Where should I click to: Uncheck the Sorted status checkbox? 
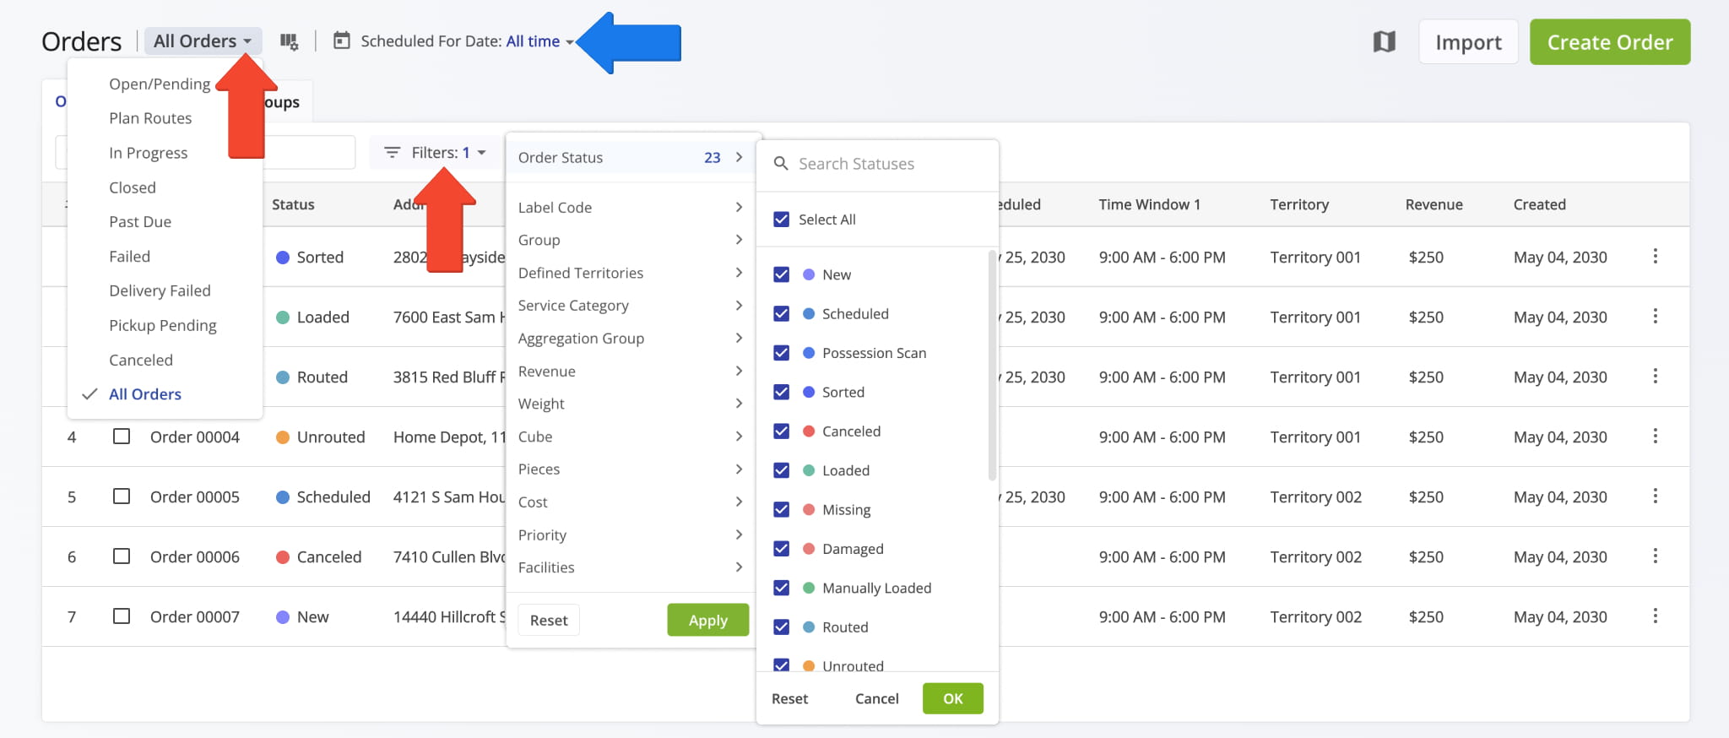pyautogui.click(x=782, y=392)
